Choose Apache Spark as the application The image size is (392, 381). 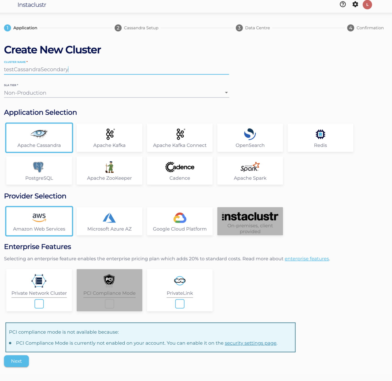tap(250, 171)
